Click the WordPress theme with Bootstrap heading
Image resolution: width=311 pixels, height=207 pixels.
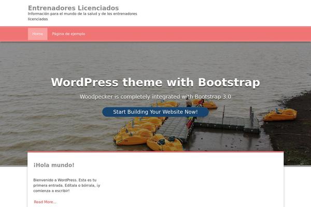point(155,82)
